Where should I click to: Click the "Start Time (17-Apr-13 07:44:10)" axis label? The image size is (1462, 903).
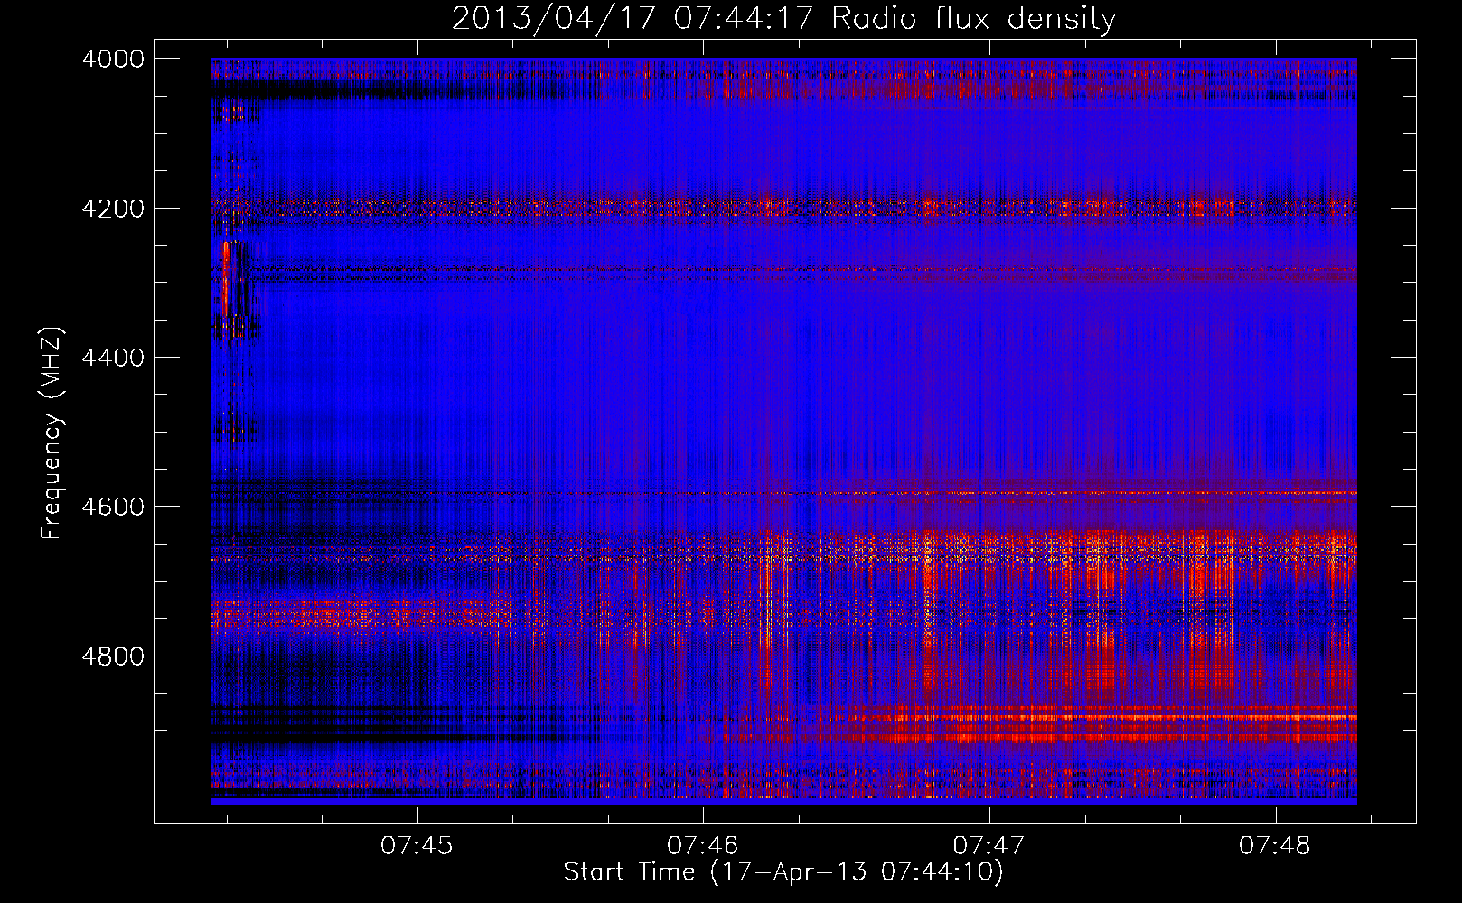coord(783,872)
